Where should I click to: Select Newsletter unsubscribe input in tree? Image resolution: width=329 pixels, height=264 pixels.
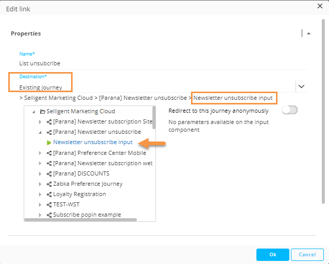point(93,142)
